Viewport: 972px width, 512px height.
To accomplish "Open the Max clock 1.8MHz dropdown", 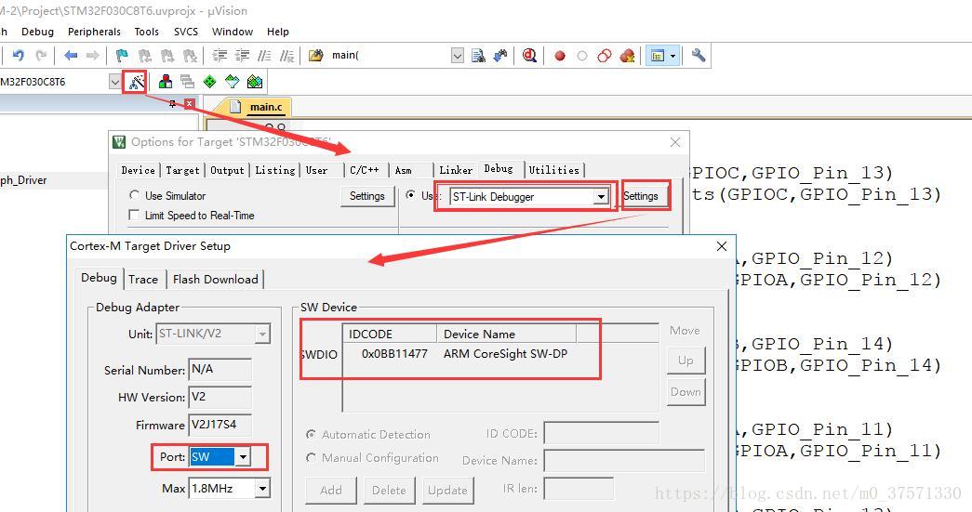I will (263, 489).
